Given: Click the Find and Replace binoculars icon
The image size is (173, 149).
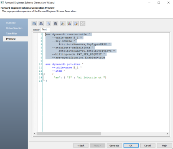Looking at the screenshot, I should pos(55,24).
